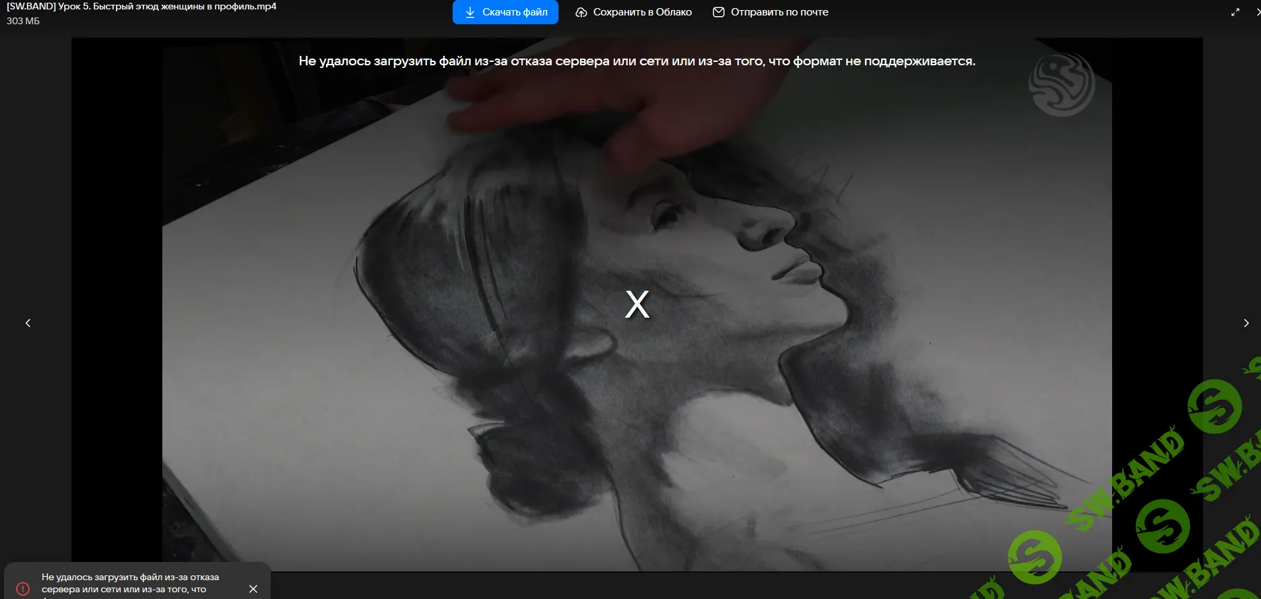1261x599 pixels.
Task: Click the file name "Урок 5" title
Action: tap(141, 7)
